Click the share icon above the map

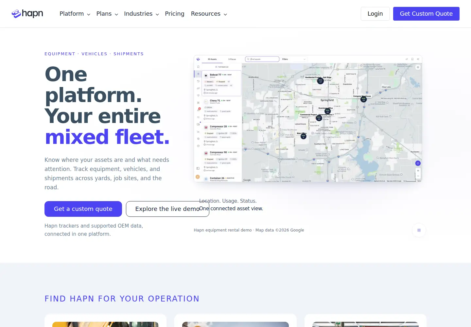tap(407, 59)
